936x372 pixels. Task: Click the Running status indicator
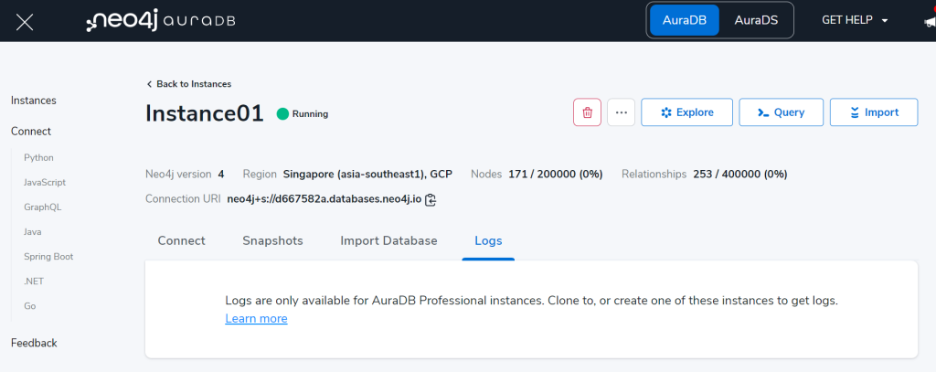pyautogui.click(x=303, y=113)
